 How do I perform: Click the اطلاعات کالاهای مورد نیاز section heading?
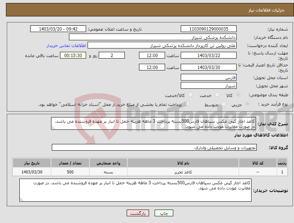pyautogui.click(x=261, y=135)
